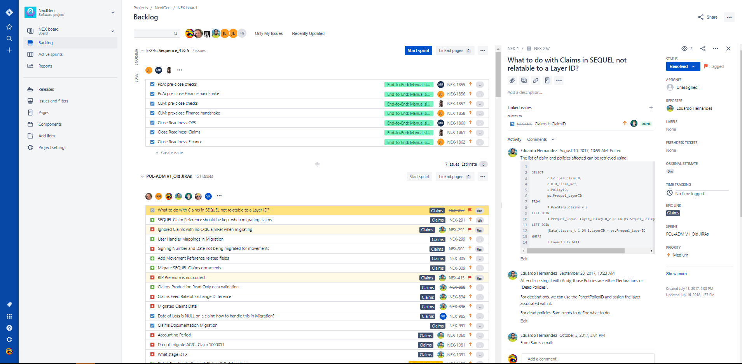This screenshot has height=364, width=742.
Task: Open the Releases section in sidebar
Action: point(45,89)
